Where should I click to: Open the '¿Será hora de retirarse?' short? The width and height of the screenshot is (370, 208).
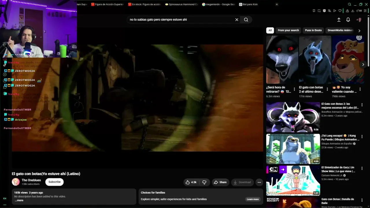click(x=282, y=60)
